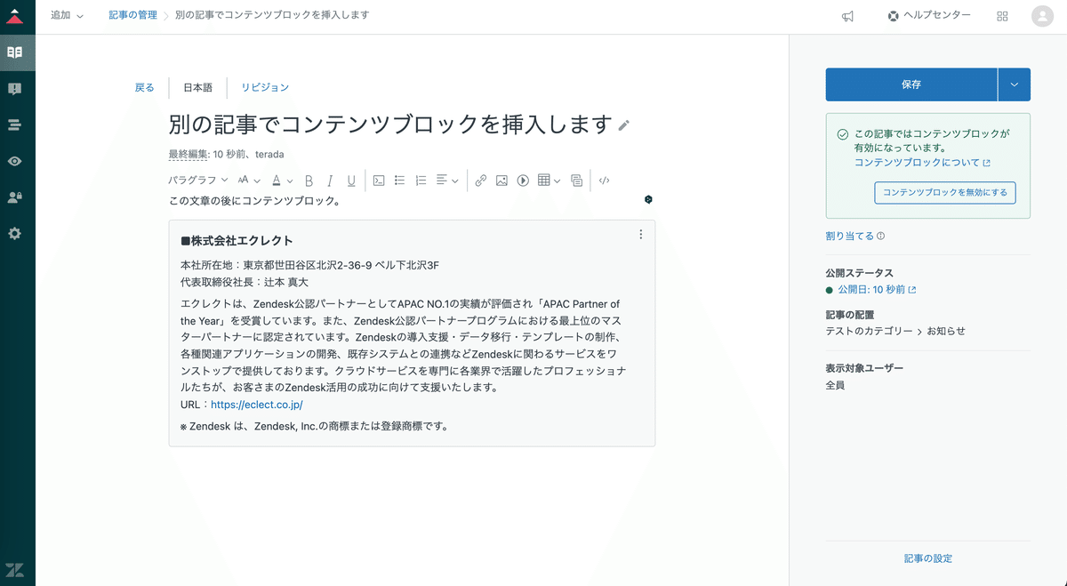Click the insert video icon
Screen dimensions: 1067x586
pyautogui.click(x=523, y=181)
